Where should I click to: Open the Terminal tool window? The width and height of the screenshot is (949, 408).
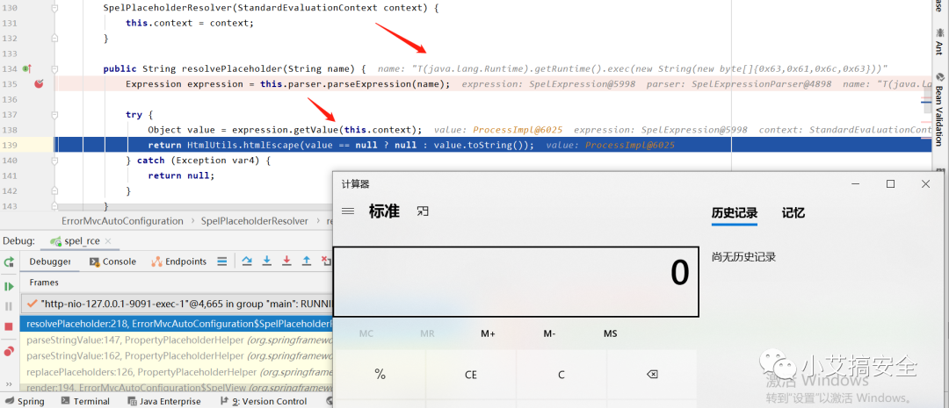[x=85, y=401]
